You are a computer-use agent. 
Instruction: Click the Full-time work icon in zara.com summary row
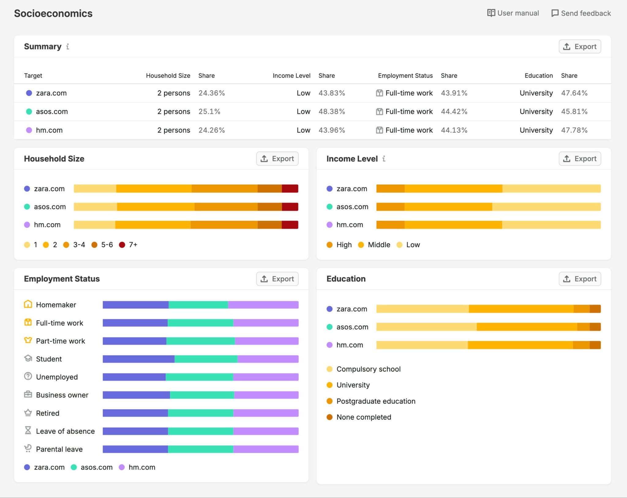point(379,93)
